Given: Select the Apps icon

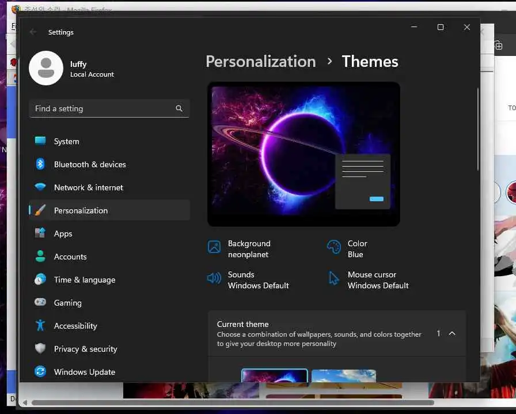Looking at the screenshot, I should (40, 233).
